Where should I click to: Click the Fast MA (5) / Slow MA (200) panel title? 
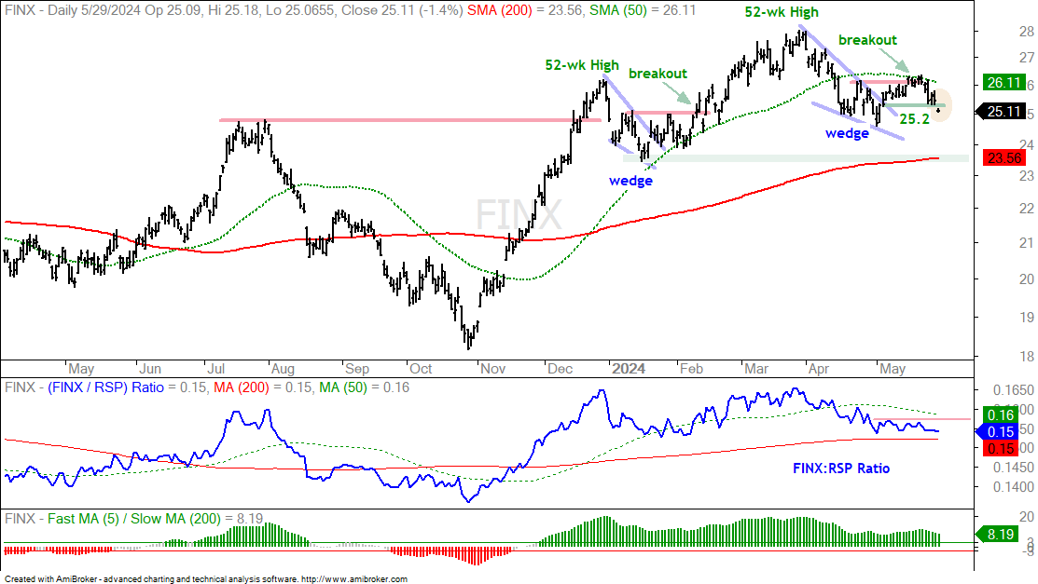pyautogui.click(x=133, y=519)
